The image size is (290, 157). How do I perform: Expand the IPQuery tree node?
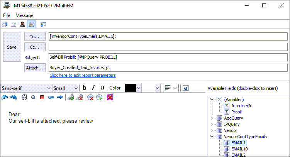212,124
